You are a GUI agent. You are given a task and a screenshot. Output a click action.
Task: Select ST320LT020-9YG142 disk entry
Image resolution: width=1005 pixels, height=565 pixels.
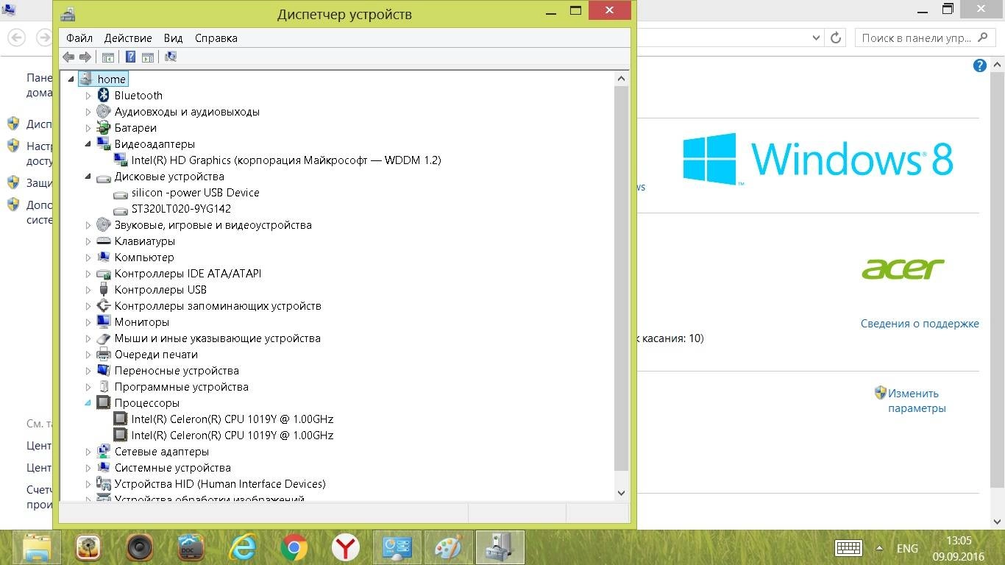181,208
